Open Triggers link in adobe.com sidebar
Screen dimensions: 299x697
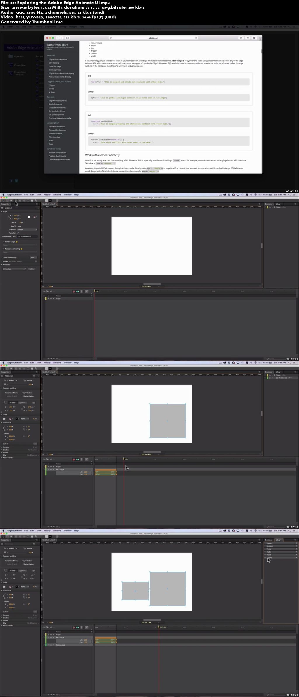point(52,85)
